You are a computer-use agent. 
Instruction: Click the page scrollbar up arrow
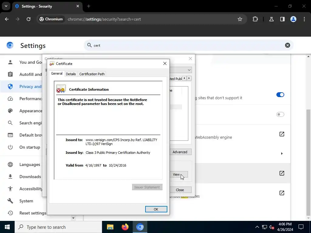(309, 57)
